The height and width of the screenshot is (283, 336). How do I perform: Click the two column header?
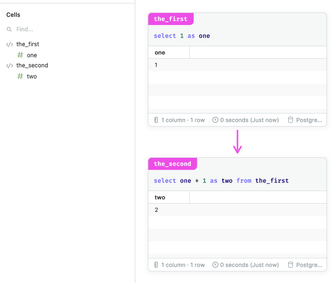click(160, 197)
